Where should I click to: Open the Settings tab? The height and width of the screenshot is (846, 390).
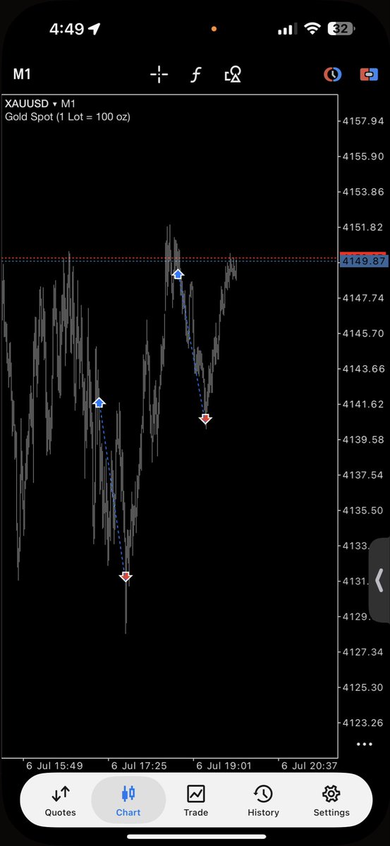tap(331, 800)
